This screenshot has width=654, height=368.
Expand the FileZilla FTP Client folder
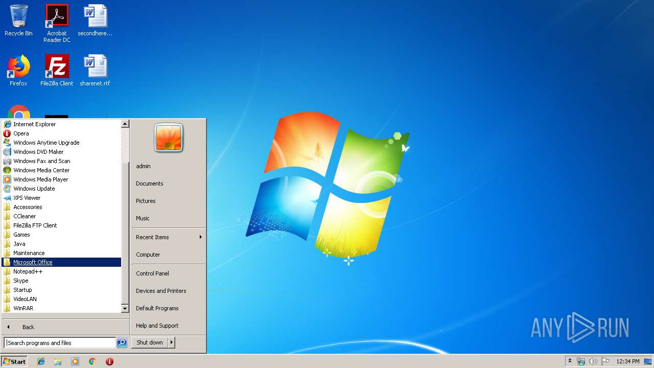click(x=61, y=225)
